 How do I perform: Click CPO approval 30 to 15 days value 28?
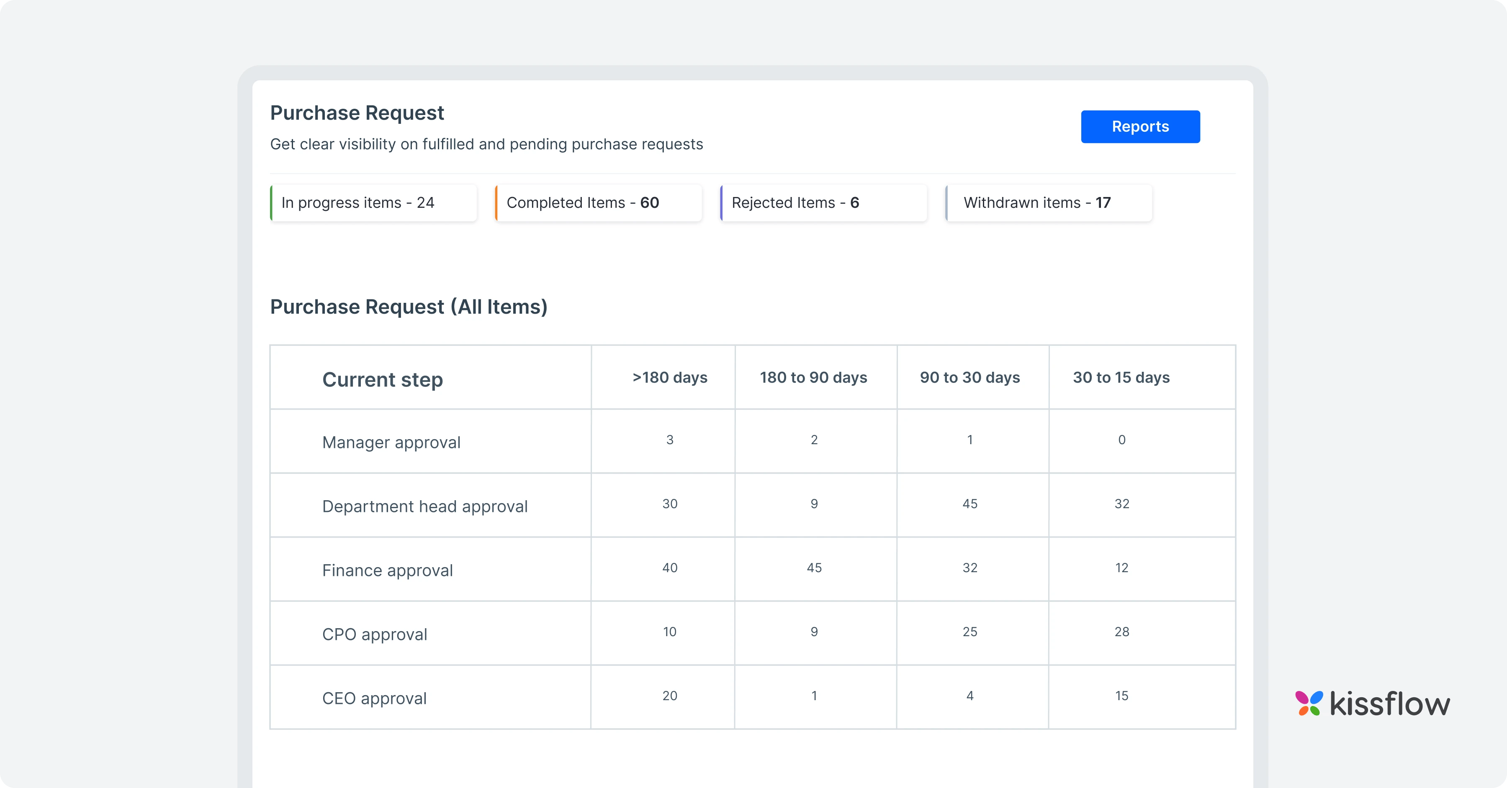tap(1122, 632)
